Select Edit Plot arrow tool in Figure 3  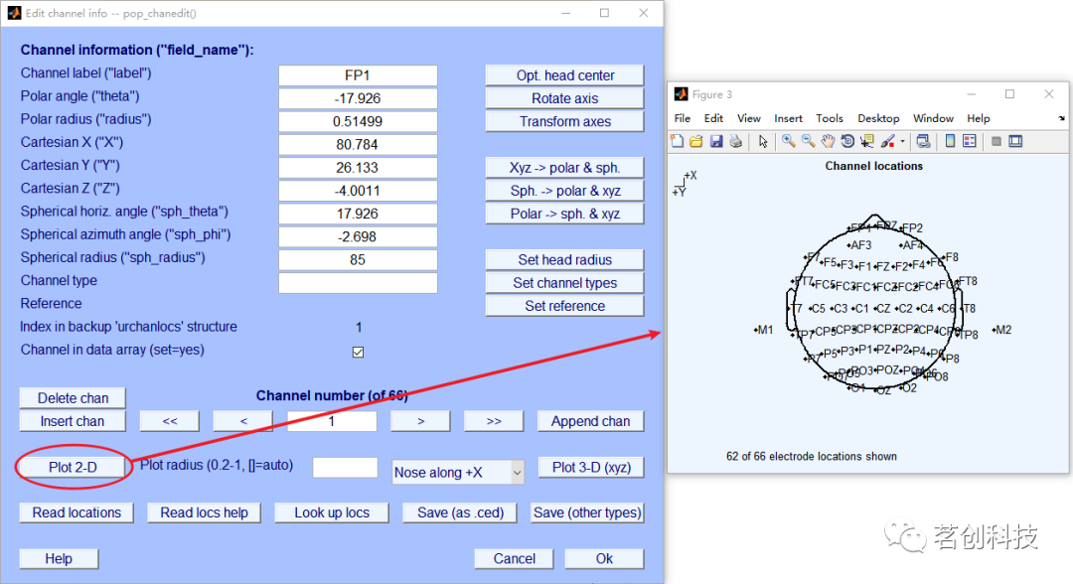point(762,141)
